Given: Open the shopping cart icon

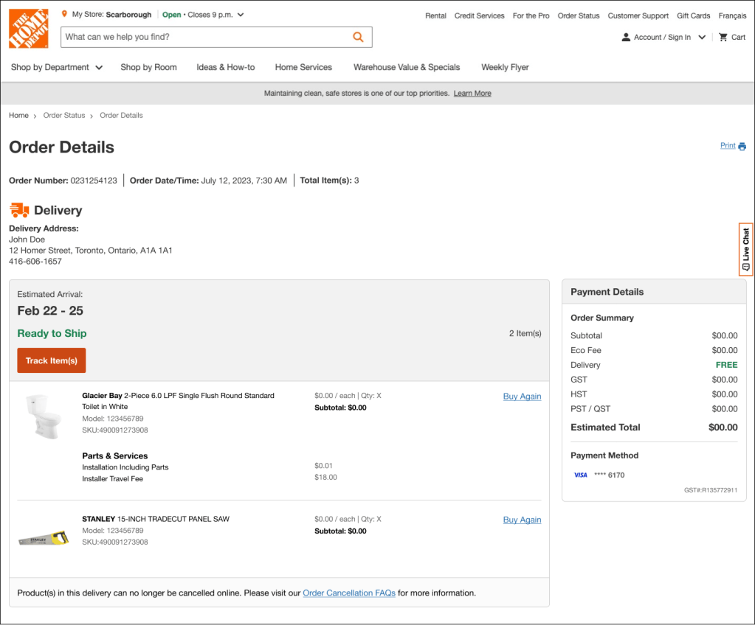Looking at the screenshot, I should pyautogui.click(x=723, y=37).
